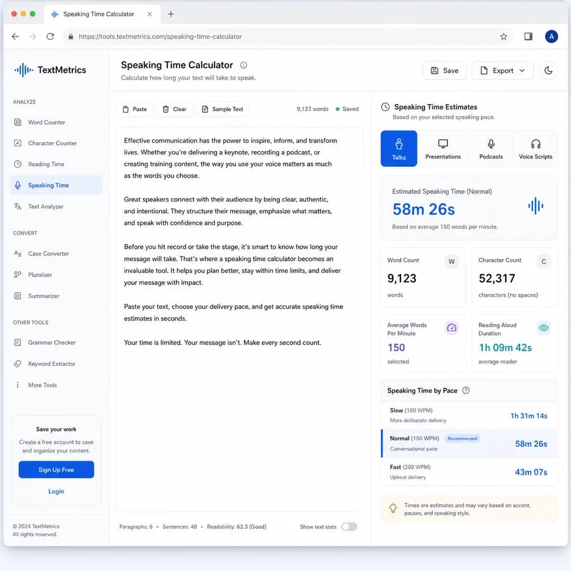Open the profile avatar A
Viewport: 571px width, 571px height.
551,36
